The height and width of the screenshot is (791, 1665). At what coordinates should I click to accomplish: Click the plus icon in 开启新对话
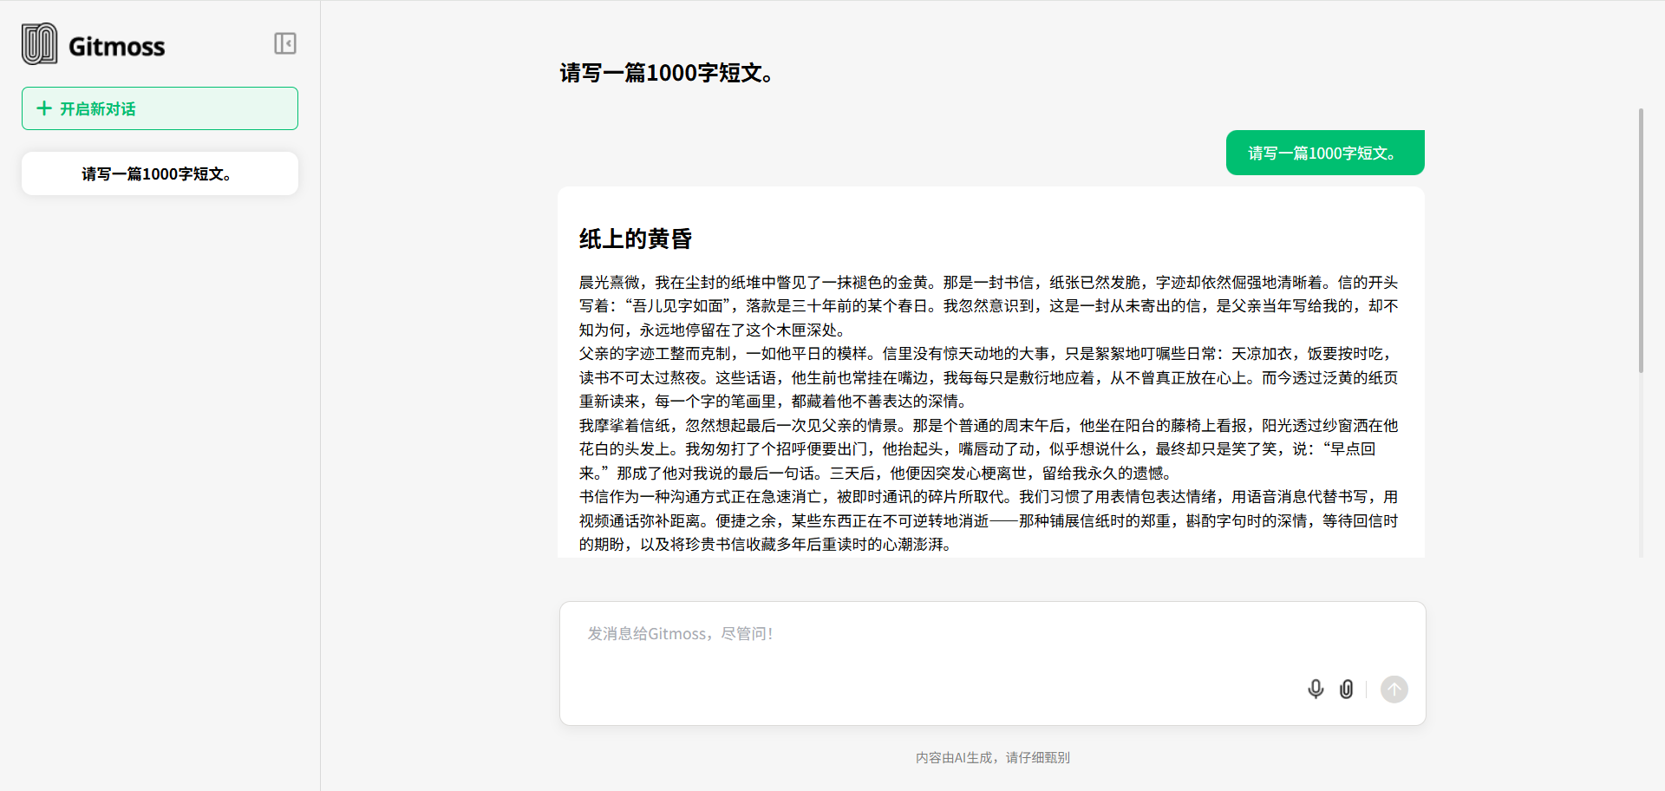[44, 108]
